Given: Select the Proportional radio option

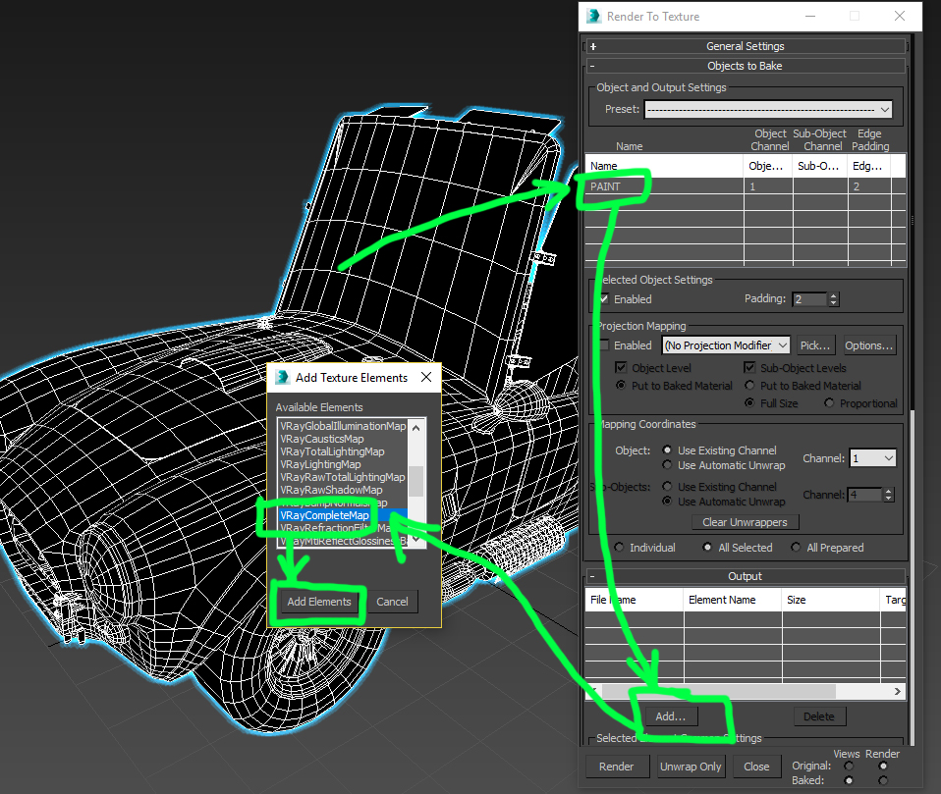Looking at the screenshot, I should tap(830, 403).
